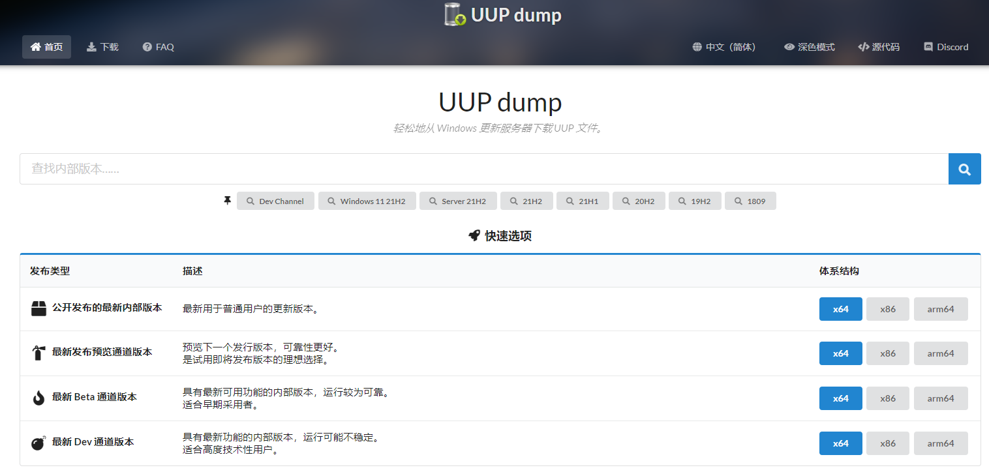Click the 公开发布的最新内部版本 row title

point(107,308)
